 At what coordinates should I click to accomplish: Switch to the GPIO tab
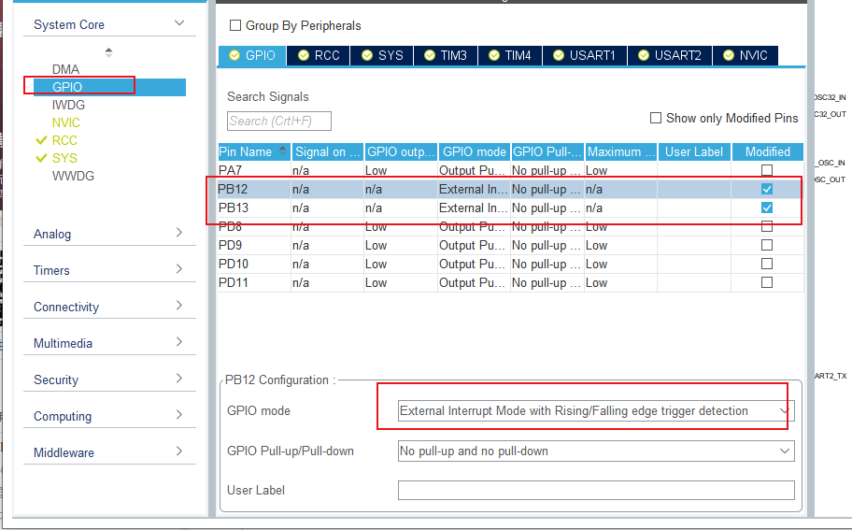252,55
